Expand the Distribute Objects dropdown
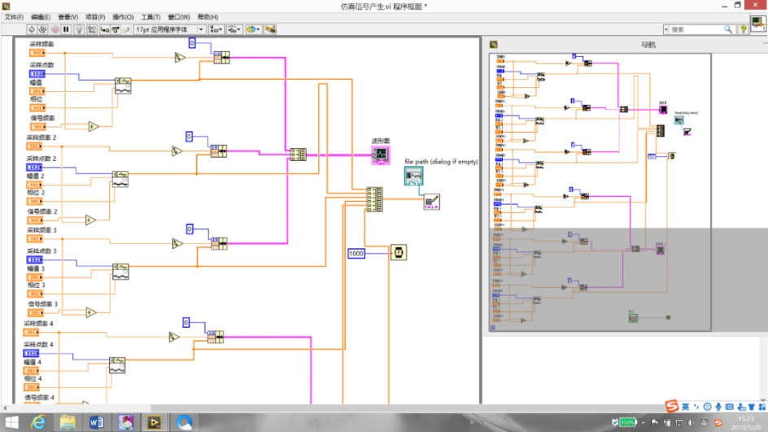 [x=235, y=29]
